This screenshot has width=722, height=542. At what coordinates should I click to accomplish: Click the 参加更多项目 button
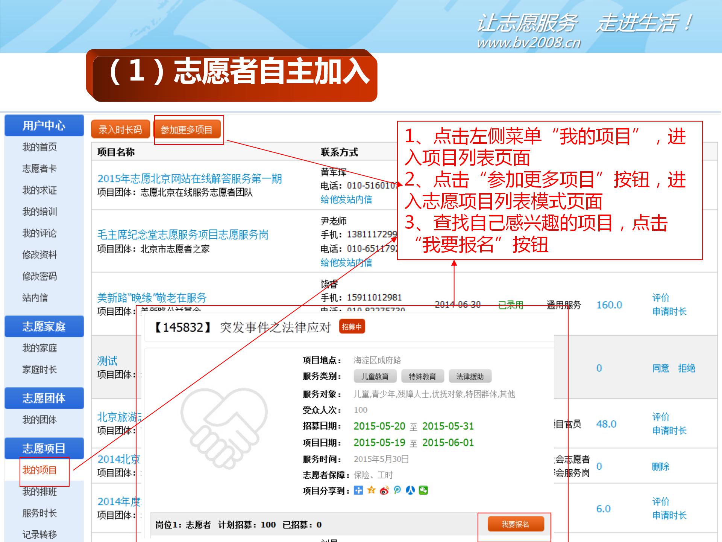tap(187, 130)
